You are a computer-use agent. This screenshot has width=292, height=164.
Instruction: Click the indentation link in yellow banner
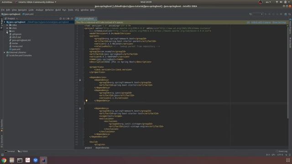(x=261, y=22)
